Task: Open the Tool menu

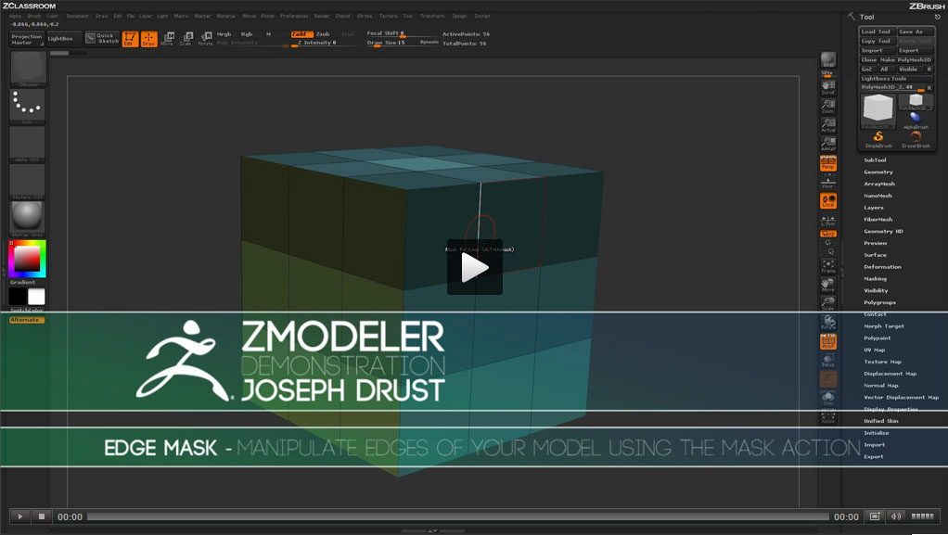Action: tap(406, 16)
